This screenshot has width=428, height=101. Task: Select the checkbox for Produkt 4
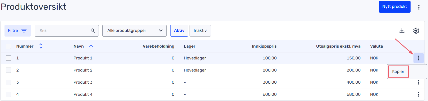pos(8,94)
